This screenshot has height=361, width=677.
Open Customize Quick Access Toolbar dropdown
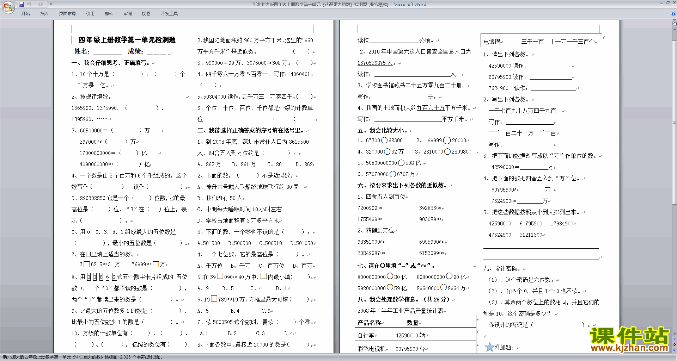click(51, 4)
